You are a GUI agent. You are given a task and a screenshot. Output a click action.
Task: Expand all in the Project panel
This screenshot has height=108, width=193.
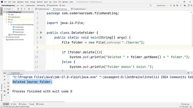pyautogui.click(x=21, y=9)
